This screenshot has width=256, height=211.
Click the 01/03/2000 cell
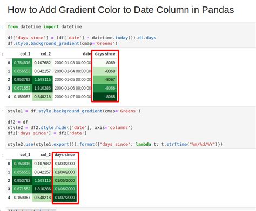coord(65,164)
